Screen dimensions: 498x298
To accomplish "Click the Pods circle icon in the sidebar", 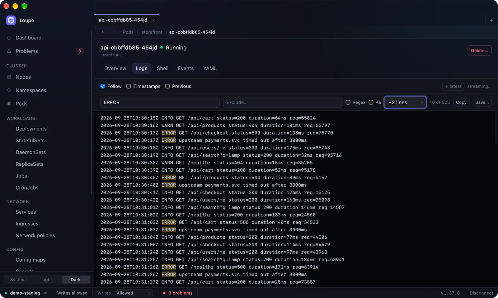I will click(9, 104).
